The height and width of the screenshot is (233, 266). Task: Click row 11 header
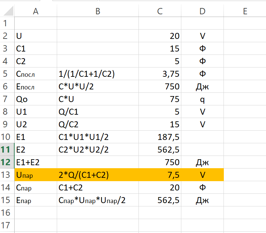click(7, 150)
